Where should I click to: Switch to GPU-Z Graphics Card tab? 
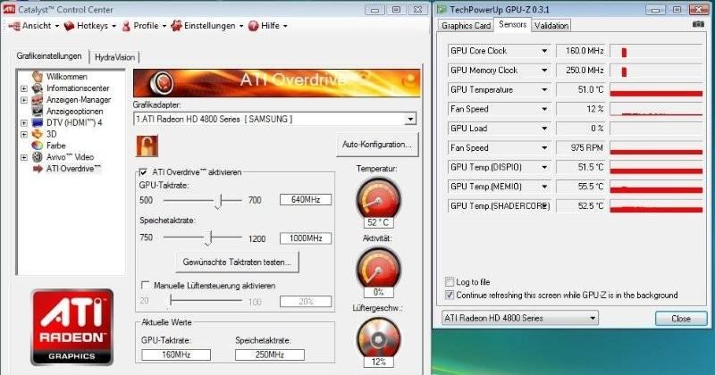coord(466,26)
